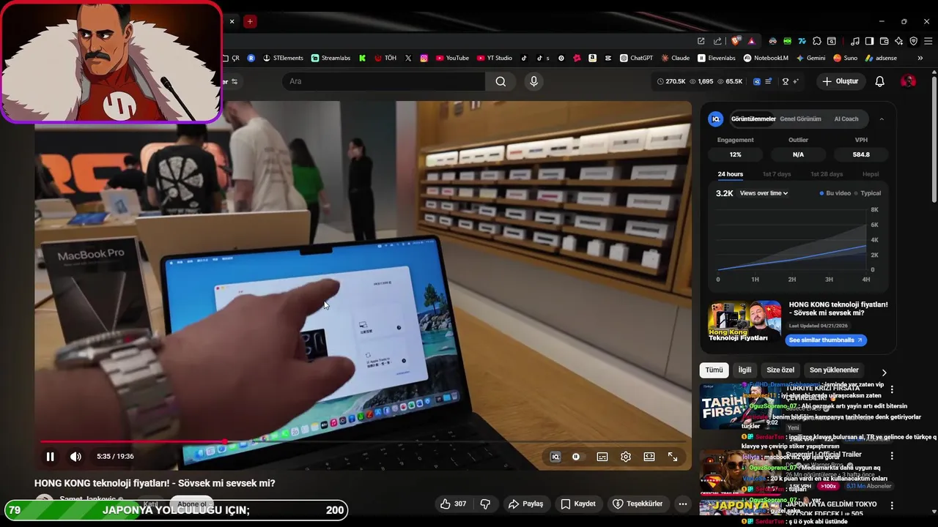The width and height of the screenshot is (938, 527).
Task: Pause the video playback
Action: (x=50, y=457)
